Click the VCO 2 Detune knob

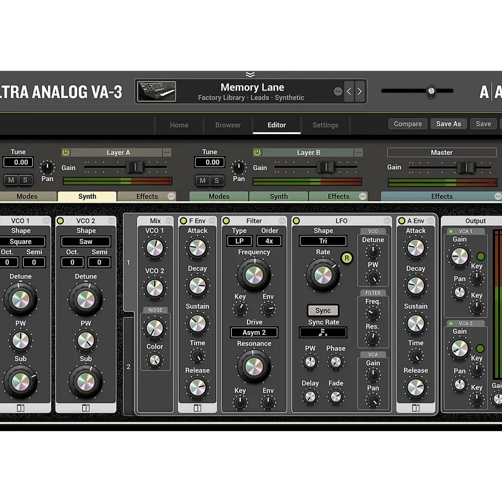[x=86, y=299]
